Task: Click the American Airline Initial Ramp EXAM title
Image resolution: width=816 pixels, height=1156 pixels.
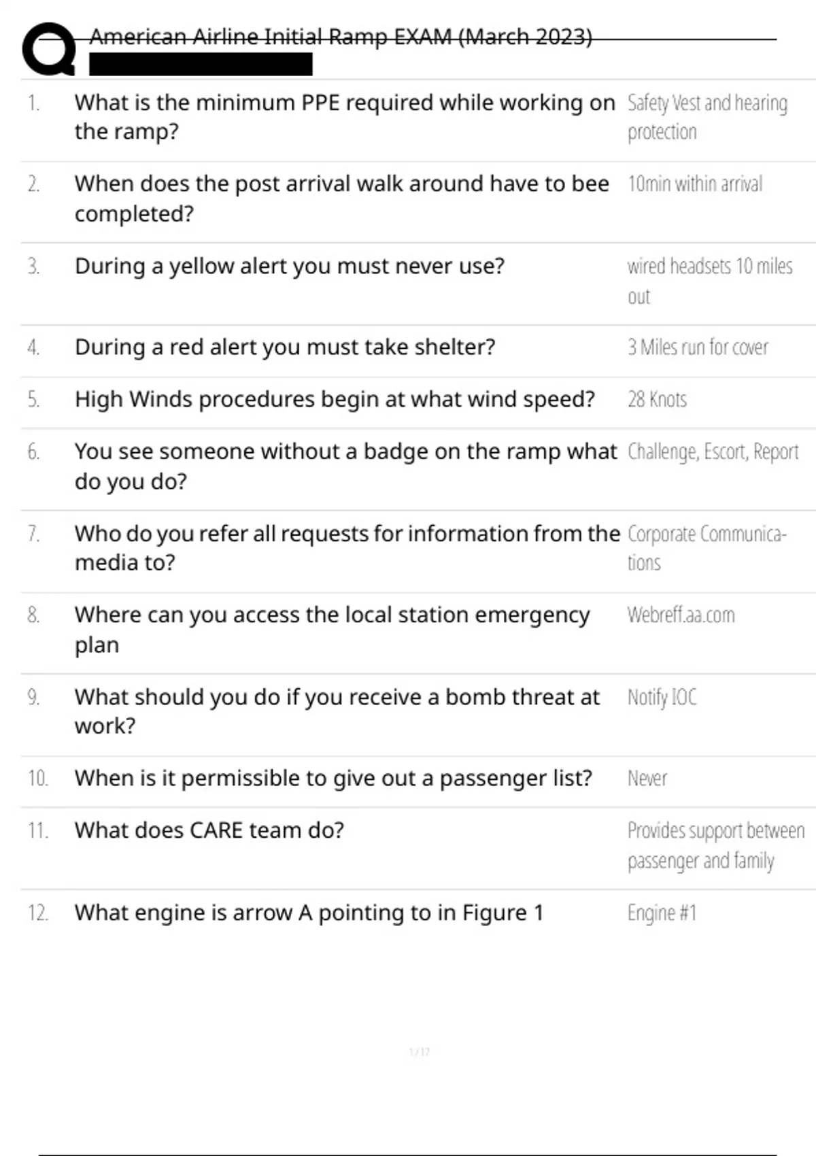Action: [x=340, y=37]
